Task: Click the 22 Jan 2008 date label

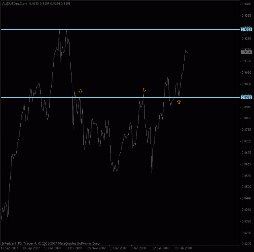Action: [161, 248]
